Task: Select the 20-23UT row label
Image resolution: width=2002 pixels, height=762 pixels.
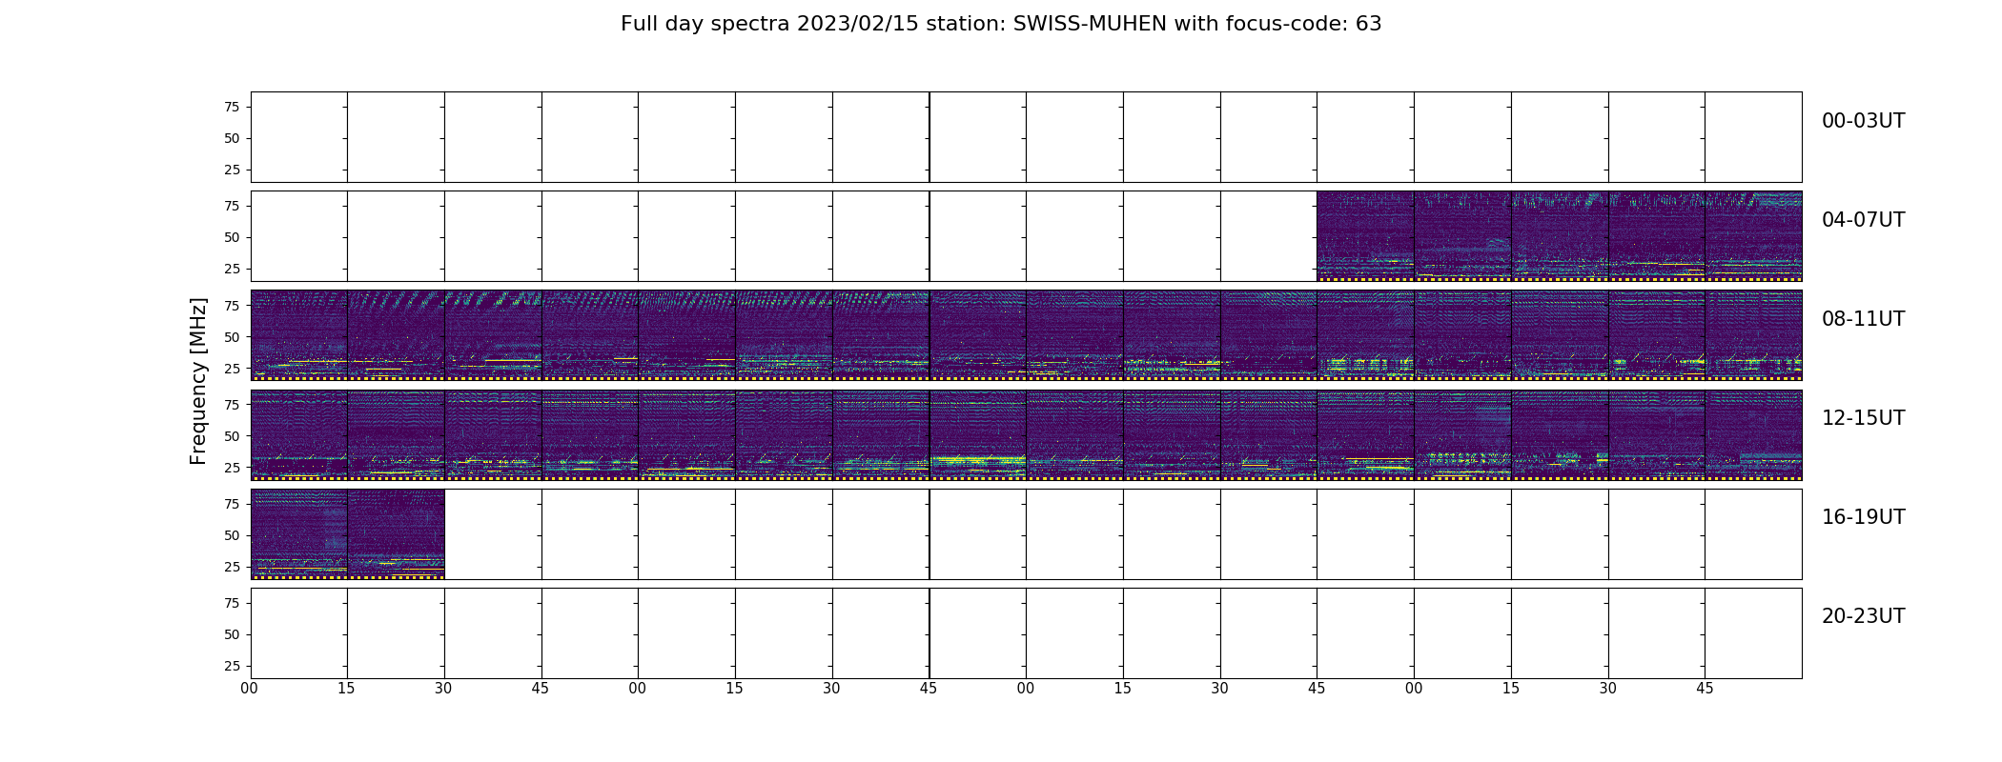Action: (x=1863, y=616)
